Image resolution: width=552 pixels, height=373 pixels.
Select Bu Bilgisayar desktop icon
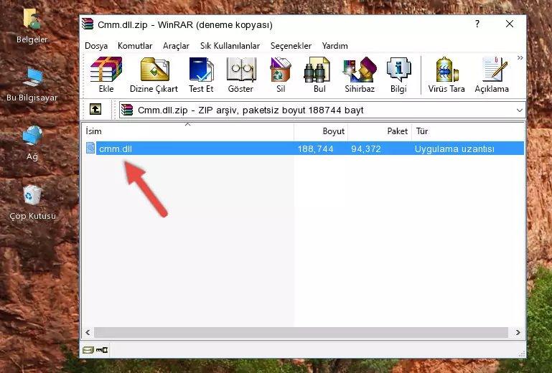coord(32,85)
